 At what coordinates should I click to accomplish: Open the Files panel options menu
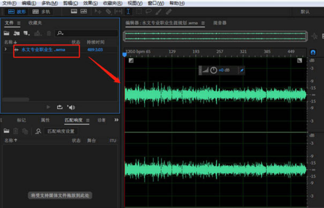tap(19, 23)
